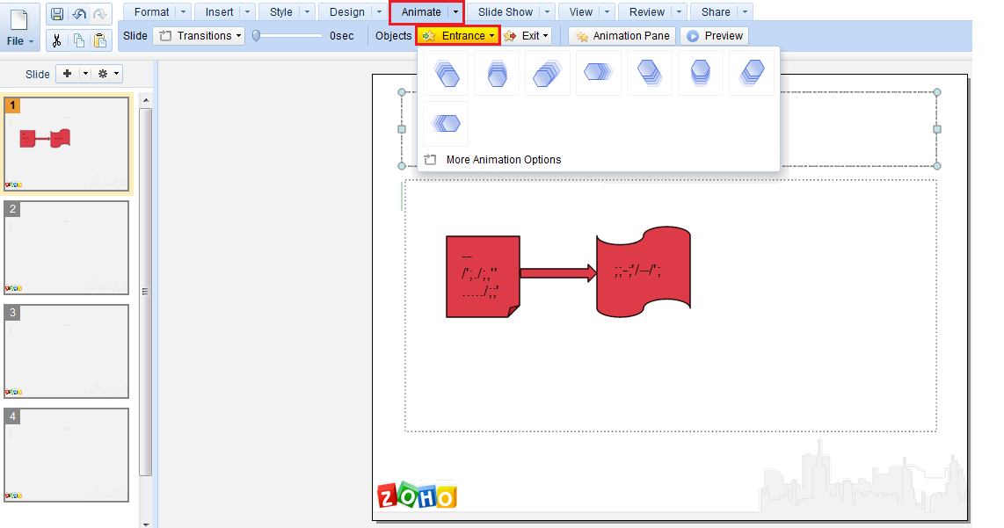Click the slide panel scroll-up arrow
The image size is (1004, 528).
coord(146,100)
